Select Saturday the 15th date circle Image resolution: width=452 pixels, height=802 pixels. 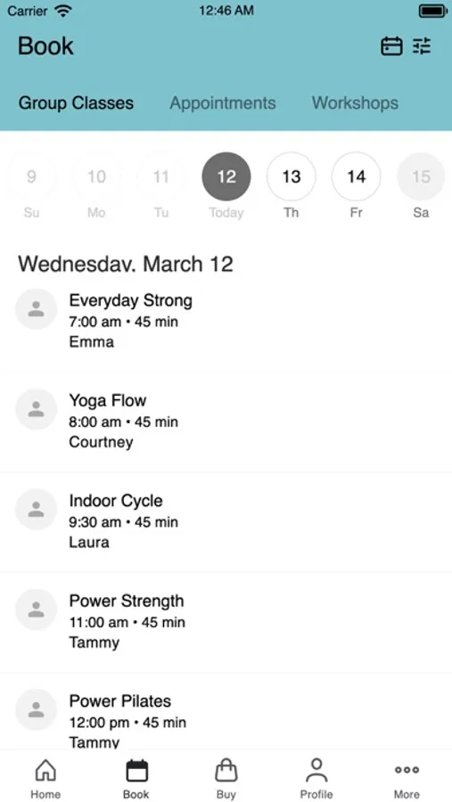pyautogui.click(x=421, y=176)
